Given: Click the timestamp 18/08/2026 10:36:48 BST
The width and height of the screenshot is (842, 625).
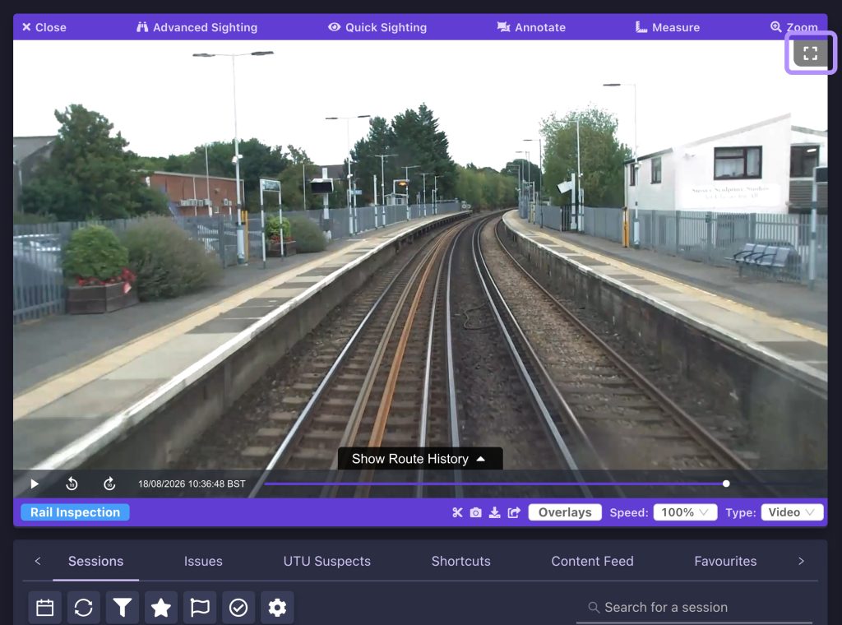Looking at the screenshot, I should point(192,484).
